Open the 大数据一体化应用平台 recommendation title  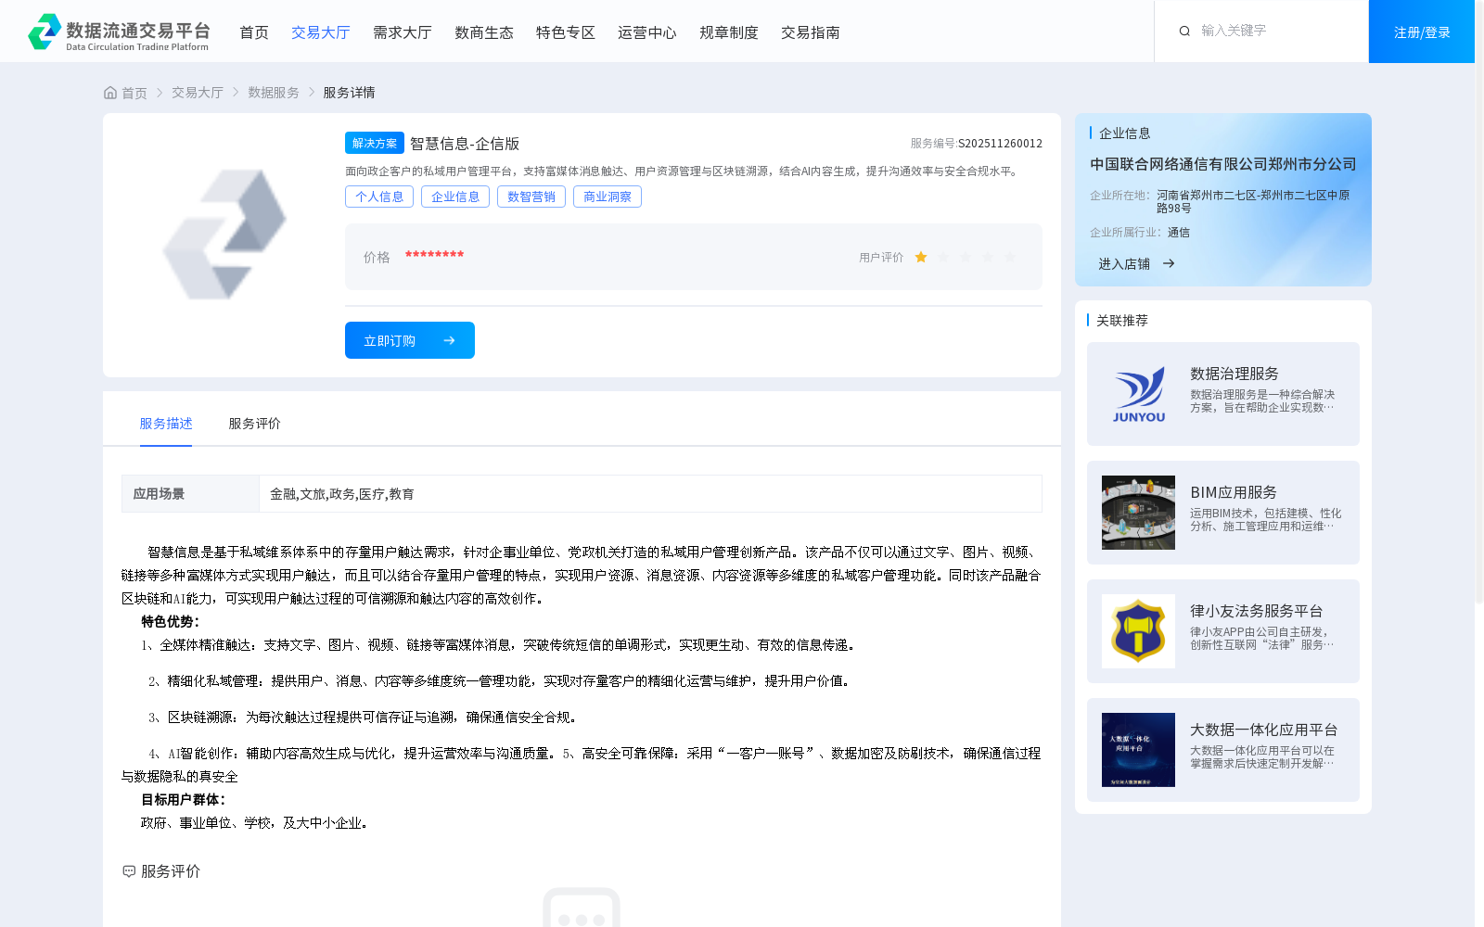tap(1264, 730)
